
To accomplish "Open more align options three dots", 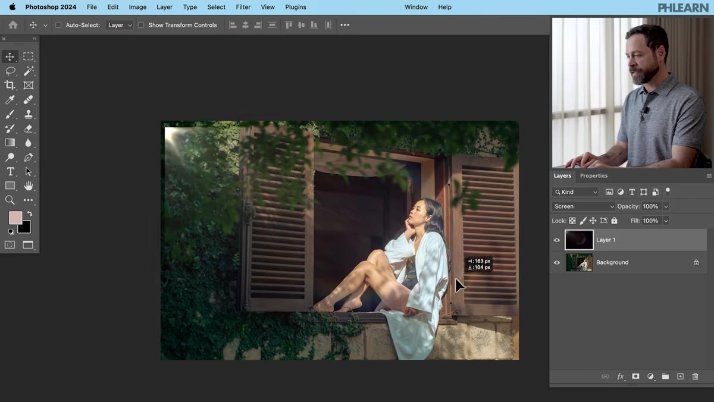I will pyautogui.click(x=345, y=25).
